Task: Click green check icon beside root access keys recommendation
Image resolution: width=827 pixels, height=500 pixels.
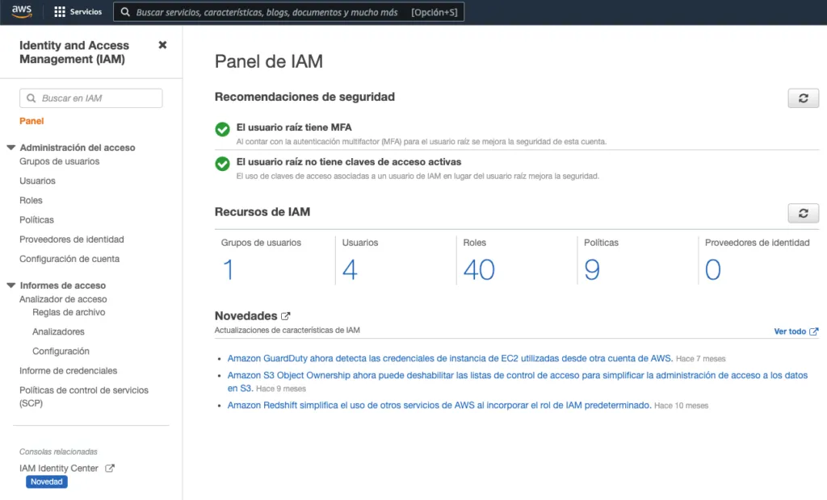Action: tap(223, 164)
